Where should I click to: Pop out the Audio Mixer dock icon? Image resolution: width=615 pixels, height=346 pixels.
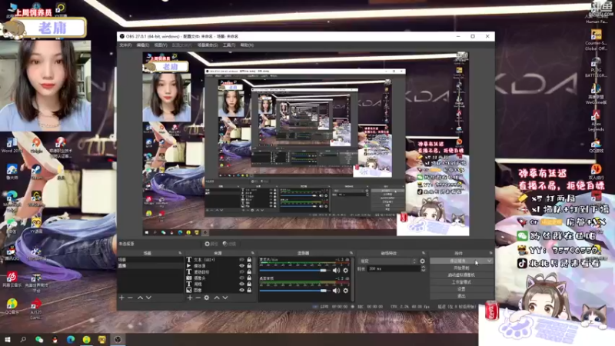tap(351, 254)
